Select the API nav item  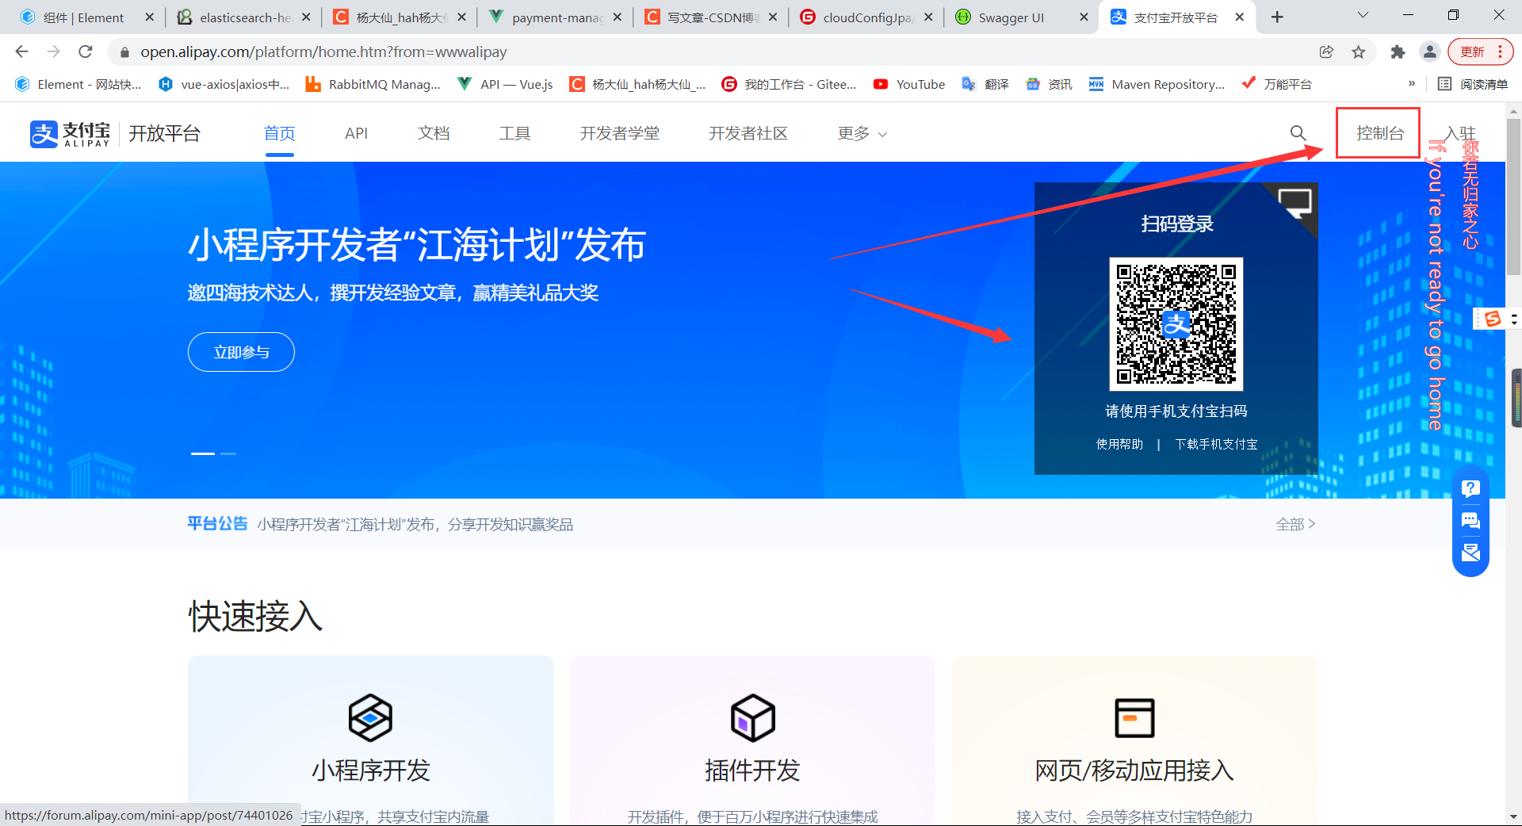coord(356,133)
